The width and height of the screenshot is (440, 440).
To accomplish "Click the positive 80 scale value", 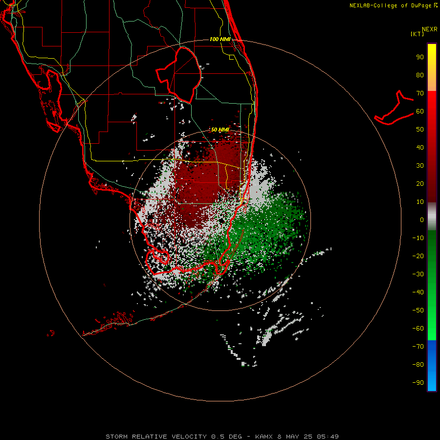I will [x=420, y=75].
